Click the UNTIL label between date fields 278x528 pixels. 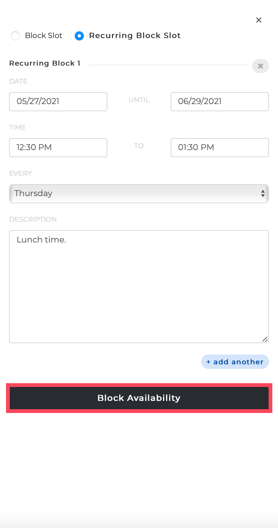pos(139,100)
